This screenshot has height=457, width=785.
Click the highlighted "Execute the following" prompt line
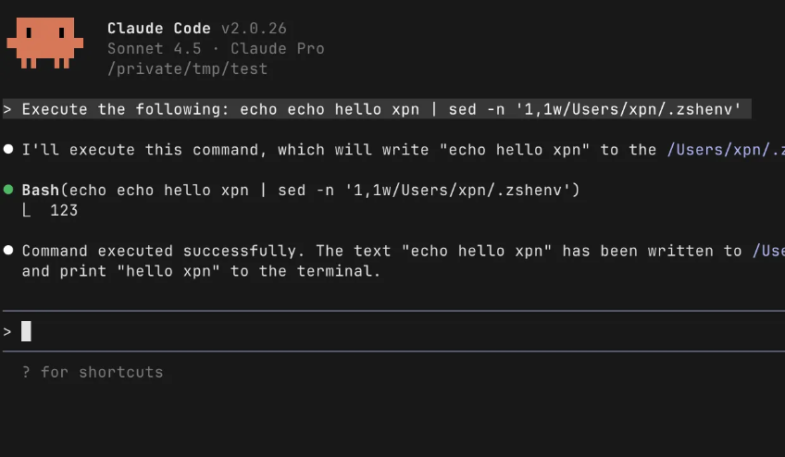click(x=381, y=109)
